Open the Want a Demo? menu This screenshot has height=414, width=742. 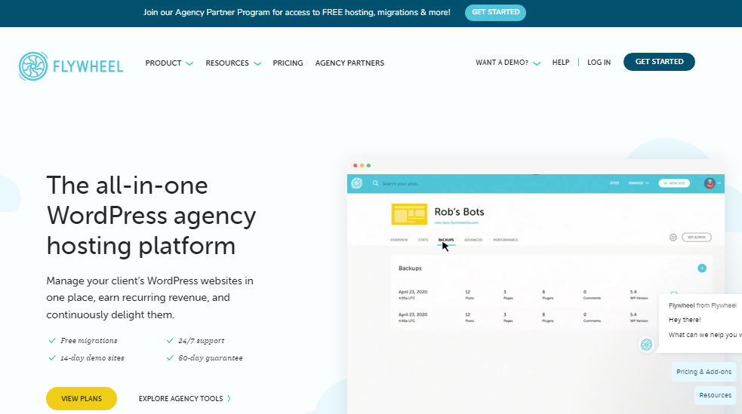[x=502, y=63]
